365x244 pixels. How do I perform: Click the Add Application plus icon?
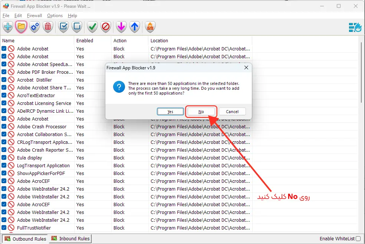coord(8,27)
